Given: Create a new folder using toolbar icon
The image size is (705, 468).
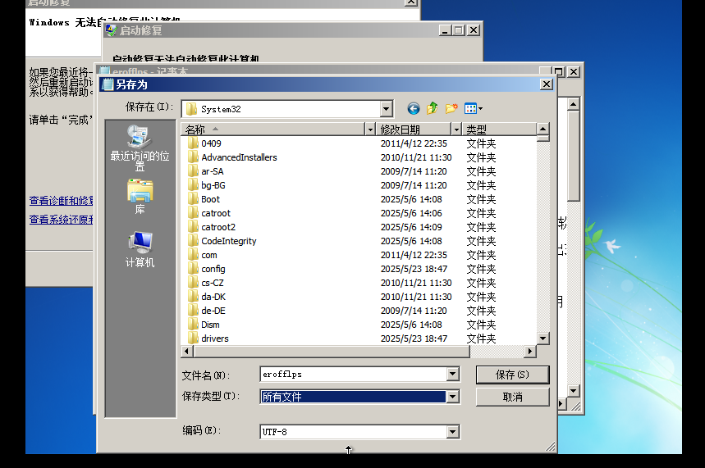Looking at the screenshot, I should coord(451,109).
